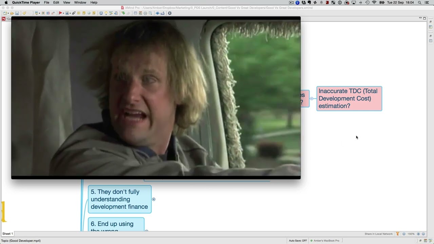Screen dimensions: 434x244
Task: Collapse subtopics of 'They don't fully understanding' topic
Action: (x=154, y=199)
